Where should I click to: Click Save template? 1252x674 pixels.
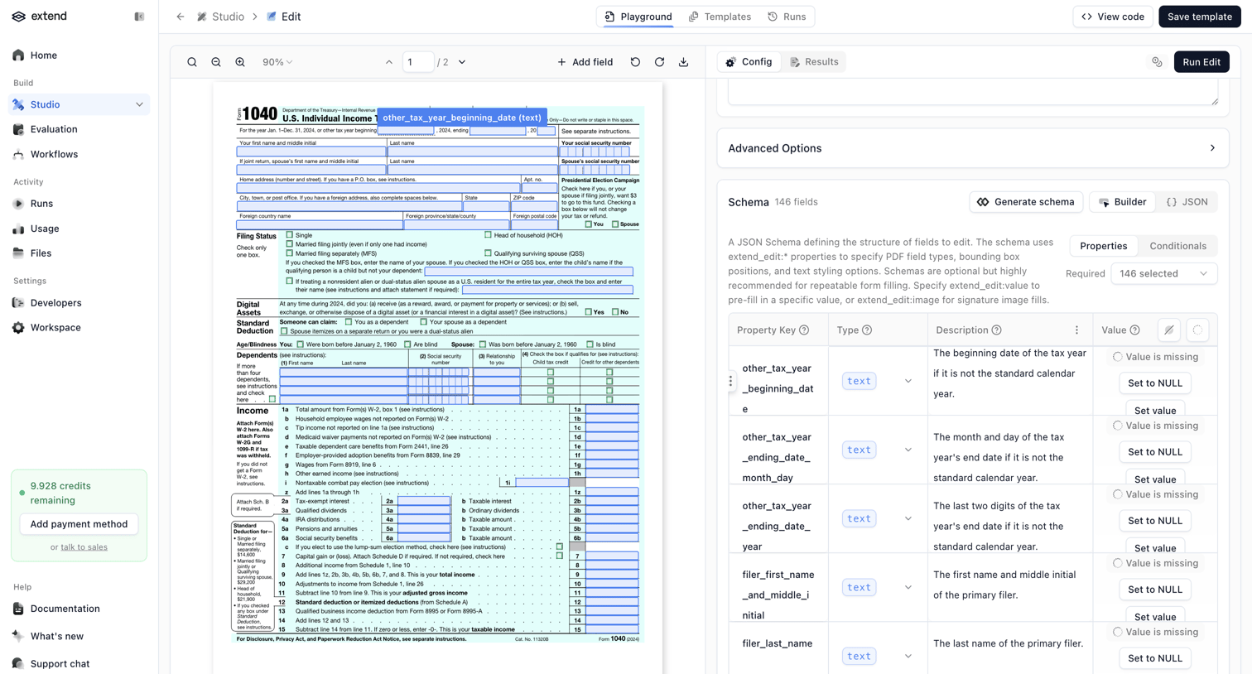(1200, 17)
